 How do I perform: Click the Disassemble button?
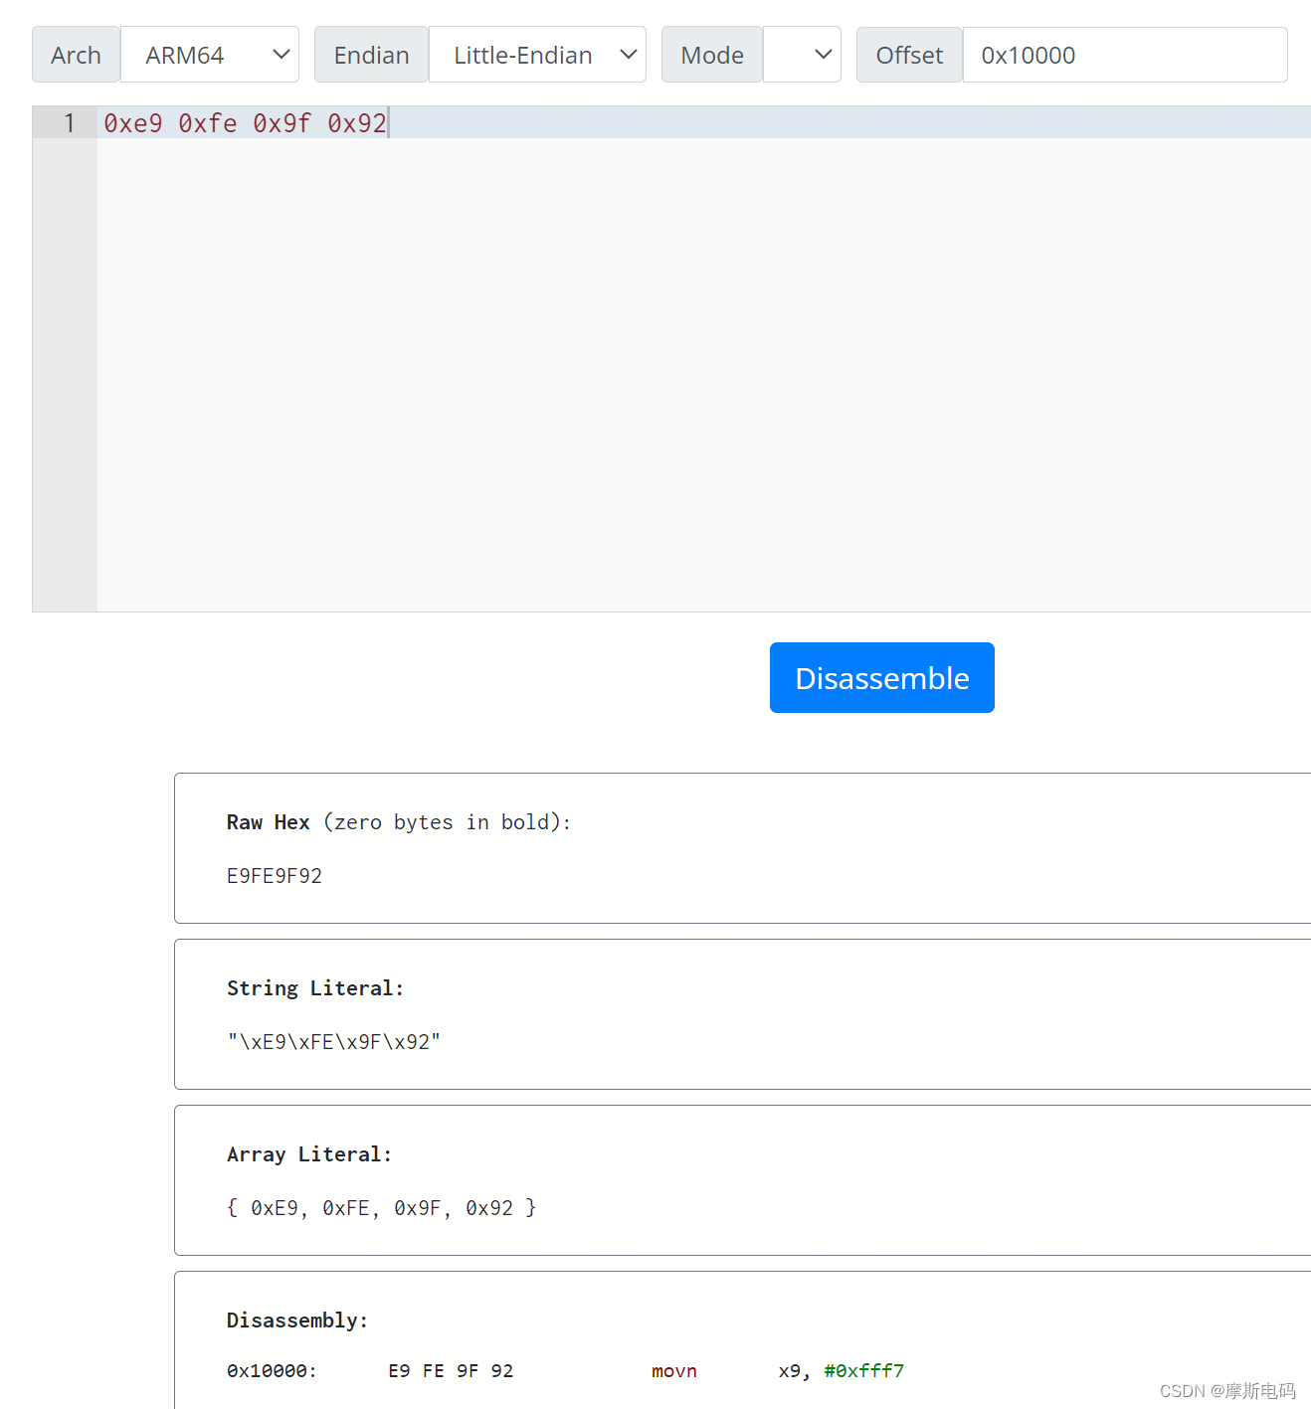click(882, 678)
